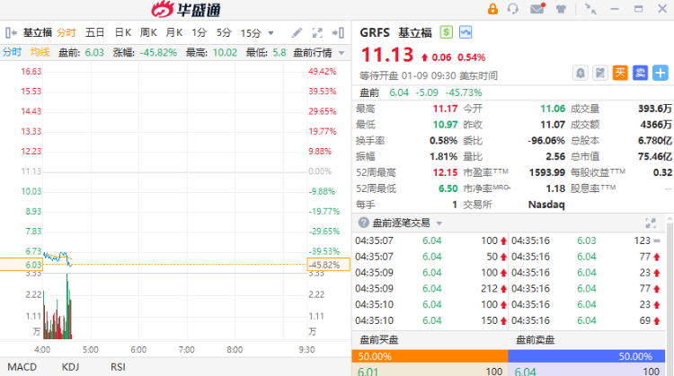Add GRFS to watchlist with plus

(x=661, y=73)
